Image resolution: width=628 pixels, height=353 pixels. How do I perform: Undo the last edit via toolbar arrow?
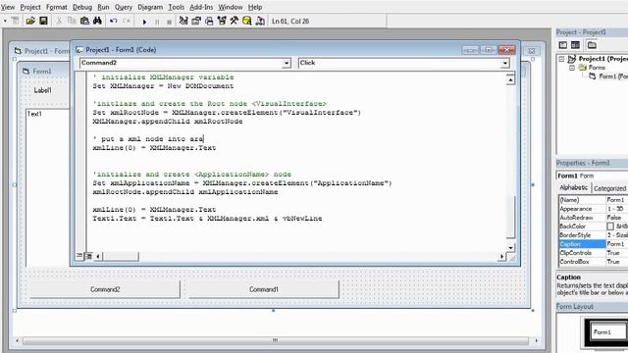[114, 21]
